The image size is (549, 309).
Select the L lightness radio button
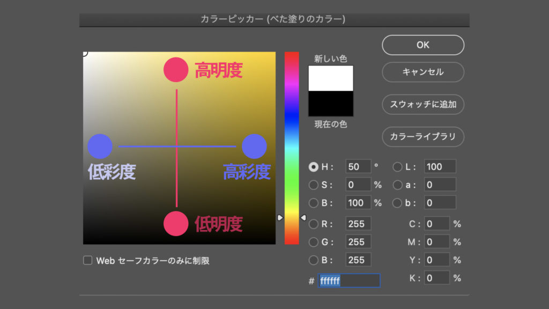(x=397, y=167)
